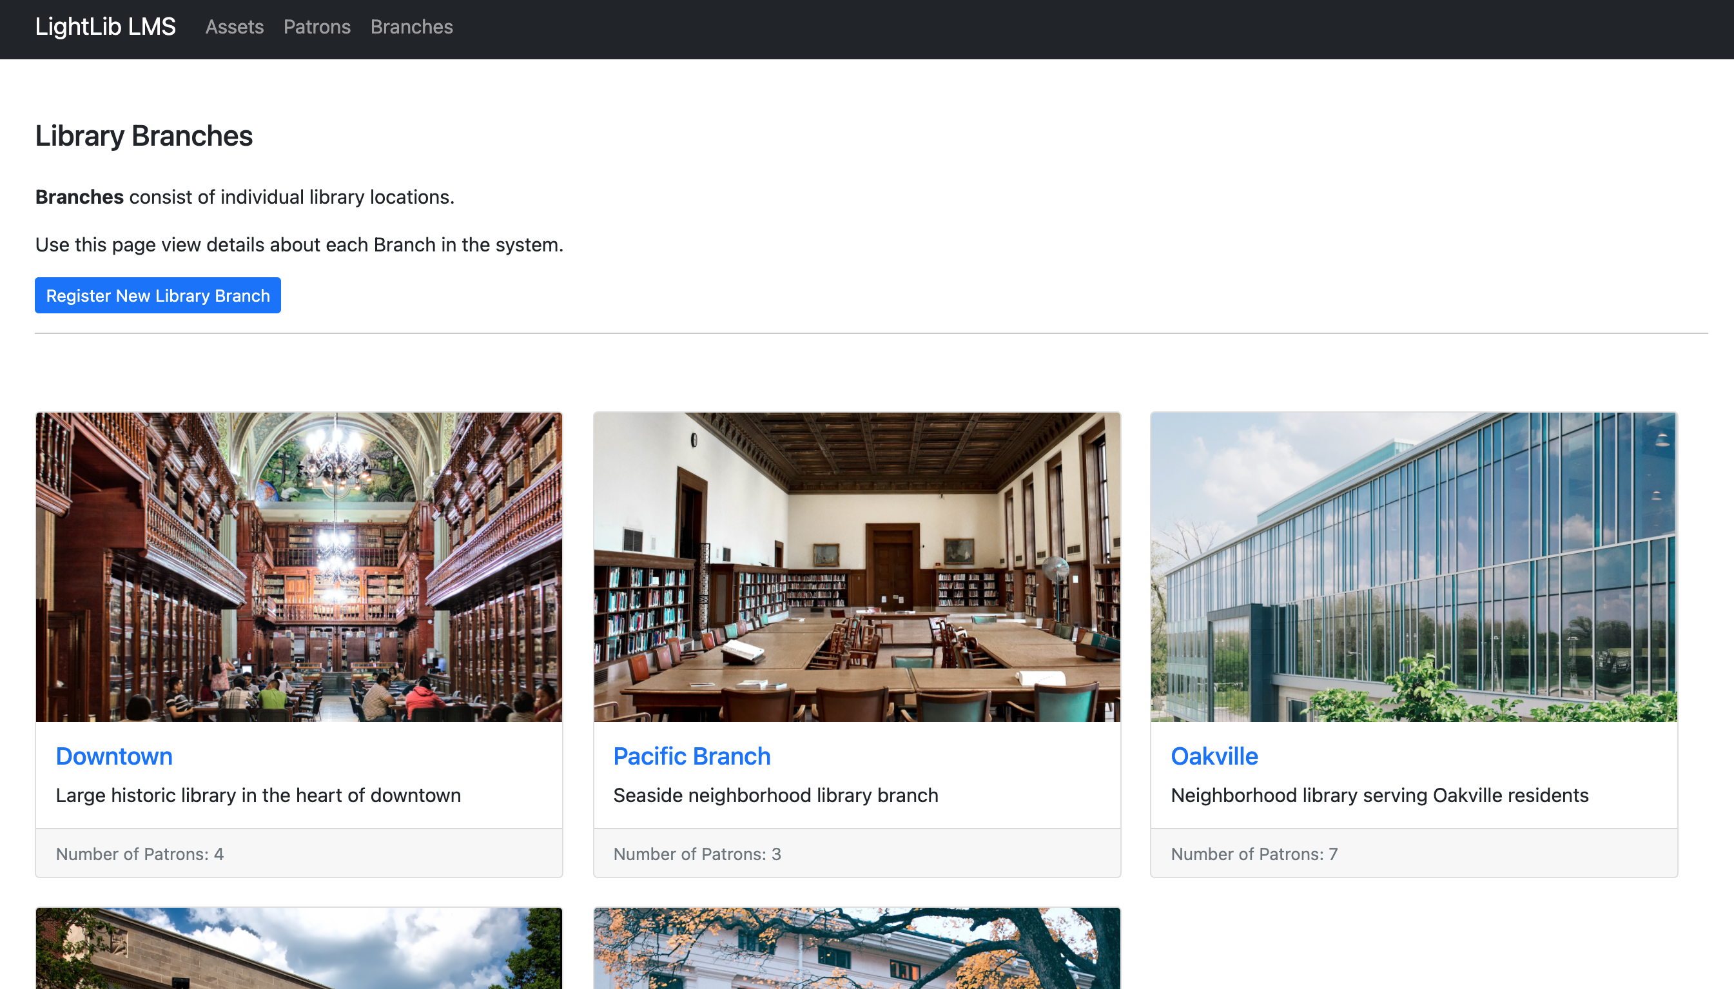Image resolution: width=1734 pixels, height=989 pixels.
Task: Click the Downtown description text
Action: [x=258, y=795]
